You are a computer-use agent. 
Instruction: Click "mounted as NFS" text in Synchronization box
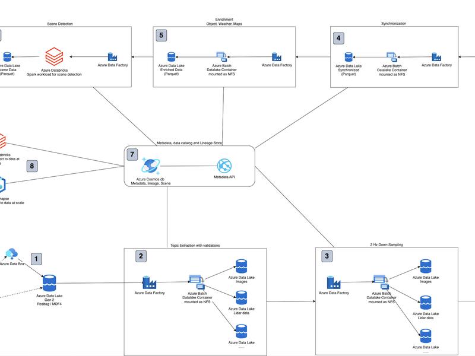pos(392,74)
